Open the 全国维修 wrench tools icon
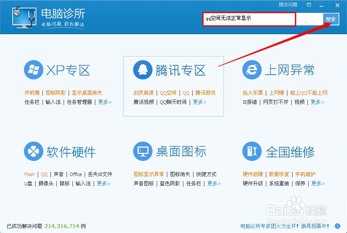 (x=252, y=151)
